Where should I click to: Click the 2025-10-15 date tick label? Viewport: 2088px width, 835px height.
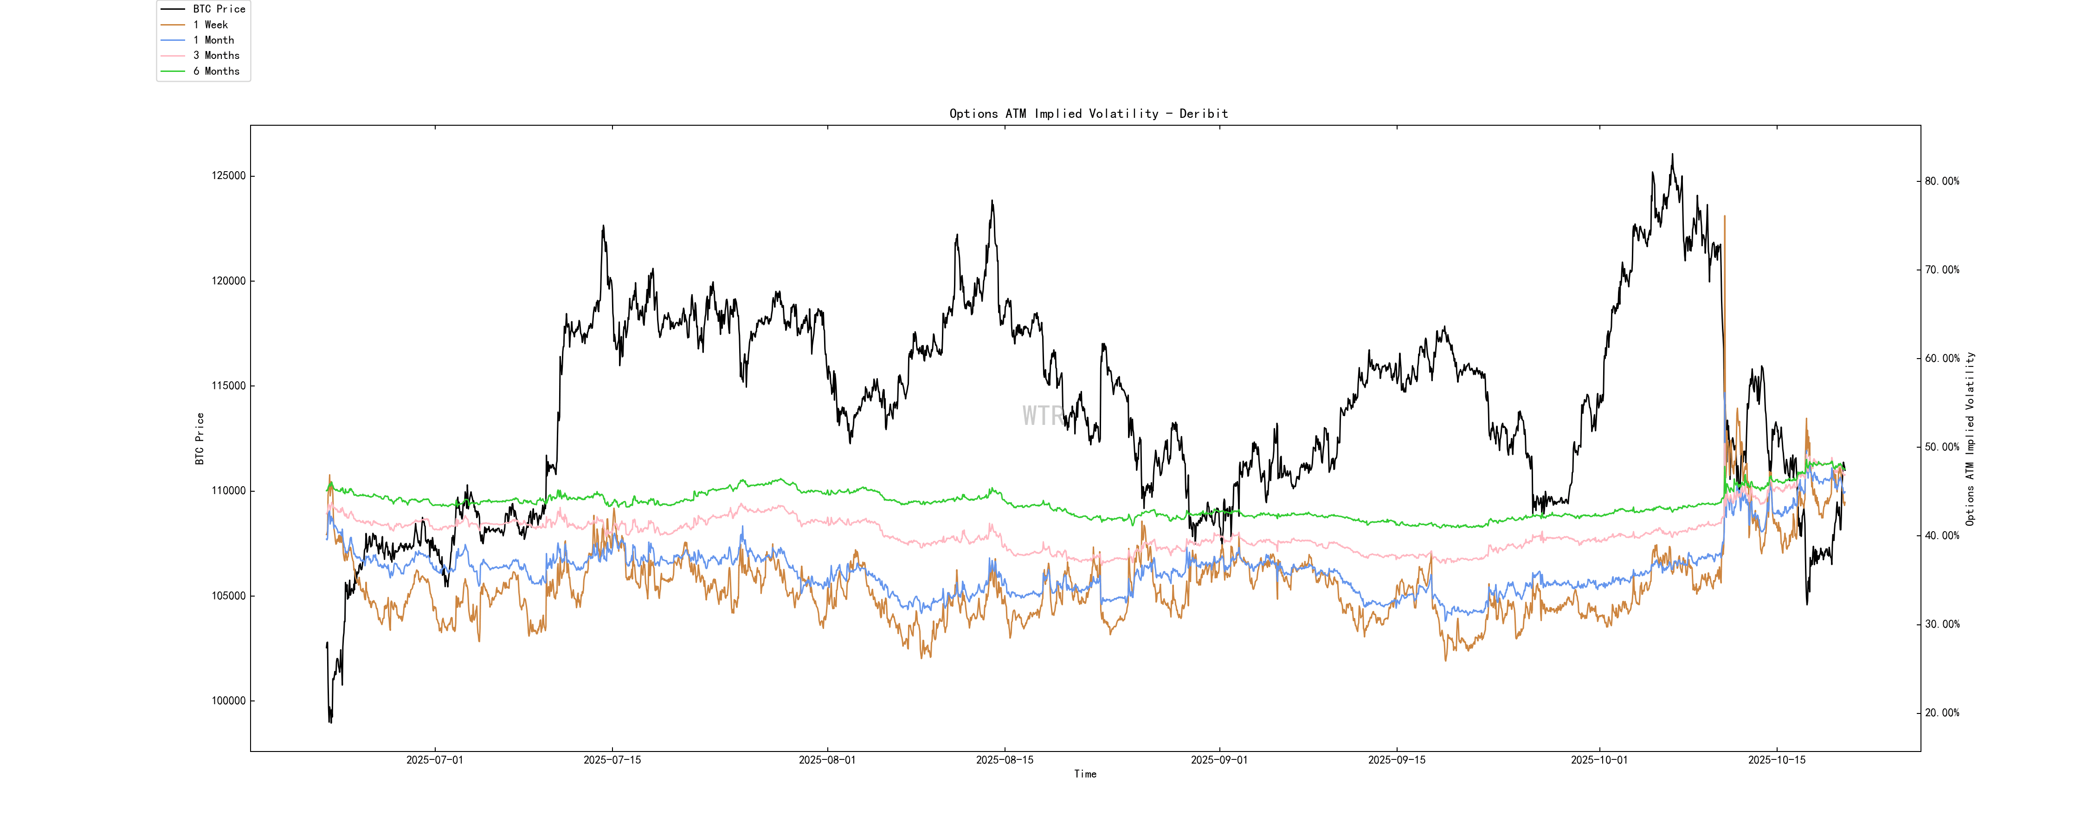pos(1777,759)
